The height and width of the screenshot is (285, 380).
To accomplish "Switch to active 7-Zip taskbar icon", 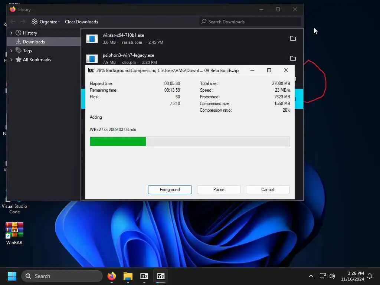I will 161,276.
